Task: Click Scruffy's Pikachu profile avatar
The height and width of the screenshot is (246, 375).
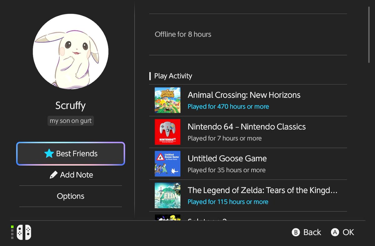Action: 71,52
